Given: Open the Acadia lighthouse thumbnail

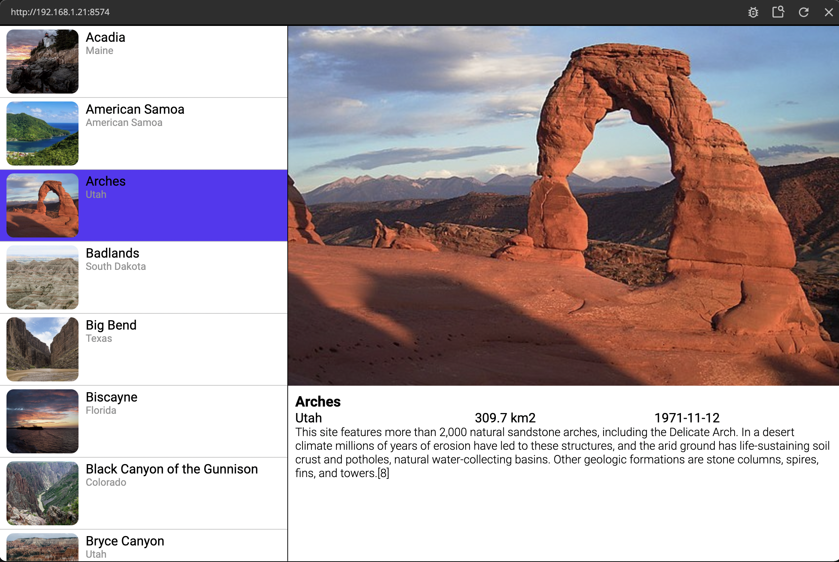Looking at the screenshot, I should click(42, 62).
